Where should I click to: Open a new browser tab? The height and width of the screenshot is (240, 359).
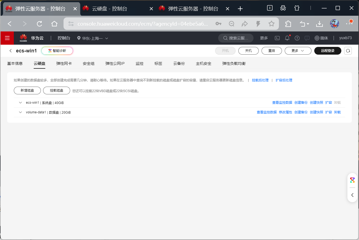pos(240,9)
